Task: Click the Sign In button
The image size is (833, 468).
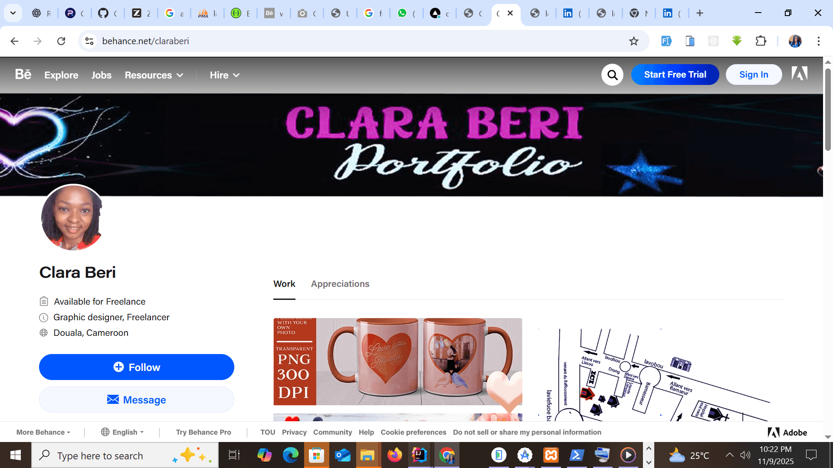Action: coord(754,75)
